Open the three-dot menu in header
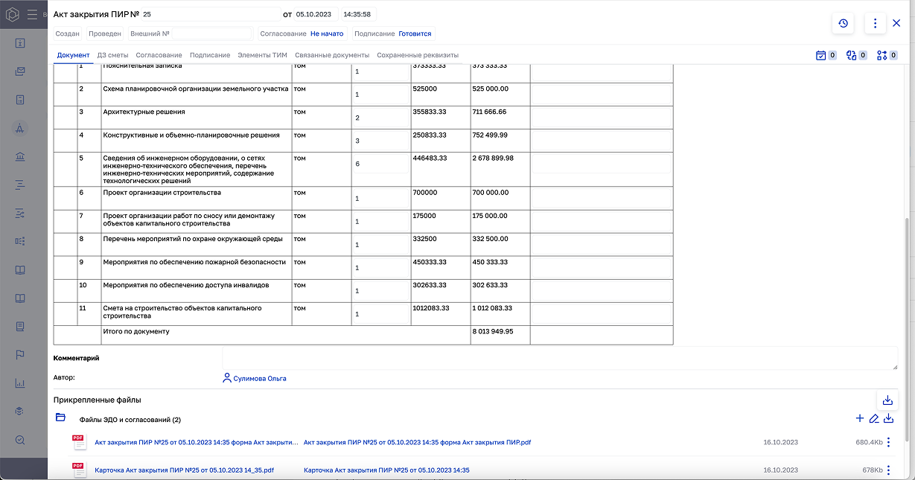This screenshot has height=480, width=915. tap(875, 23)
